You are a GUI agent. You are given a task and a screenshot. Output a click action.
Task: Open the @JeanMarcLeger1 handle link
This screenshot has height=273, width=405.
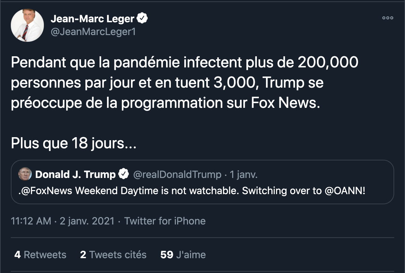93,32
